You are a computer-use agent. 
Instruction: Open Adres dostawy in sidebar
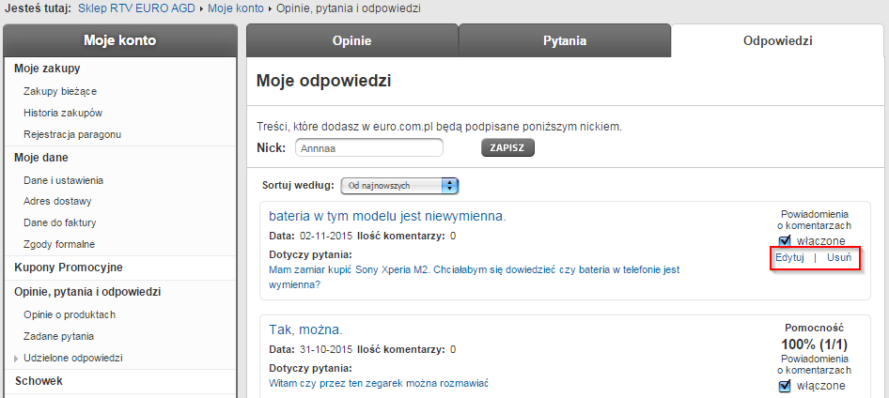(x=59, y=201)
